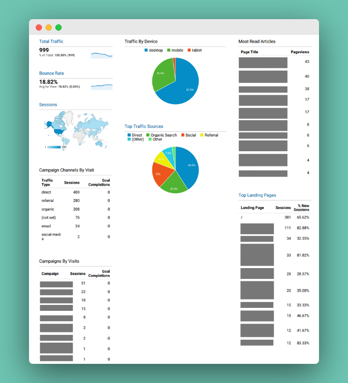The height and width of the screenshot is (383, 348).
Task: Click the green maximize window button
Action: [x=58, y=27]
